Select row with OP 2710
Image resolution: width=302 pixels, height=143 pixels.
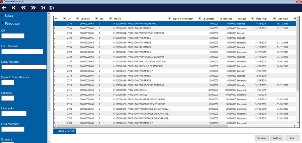175,104
